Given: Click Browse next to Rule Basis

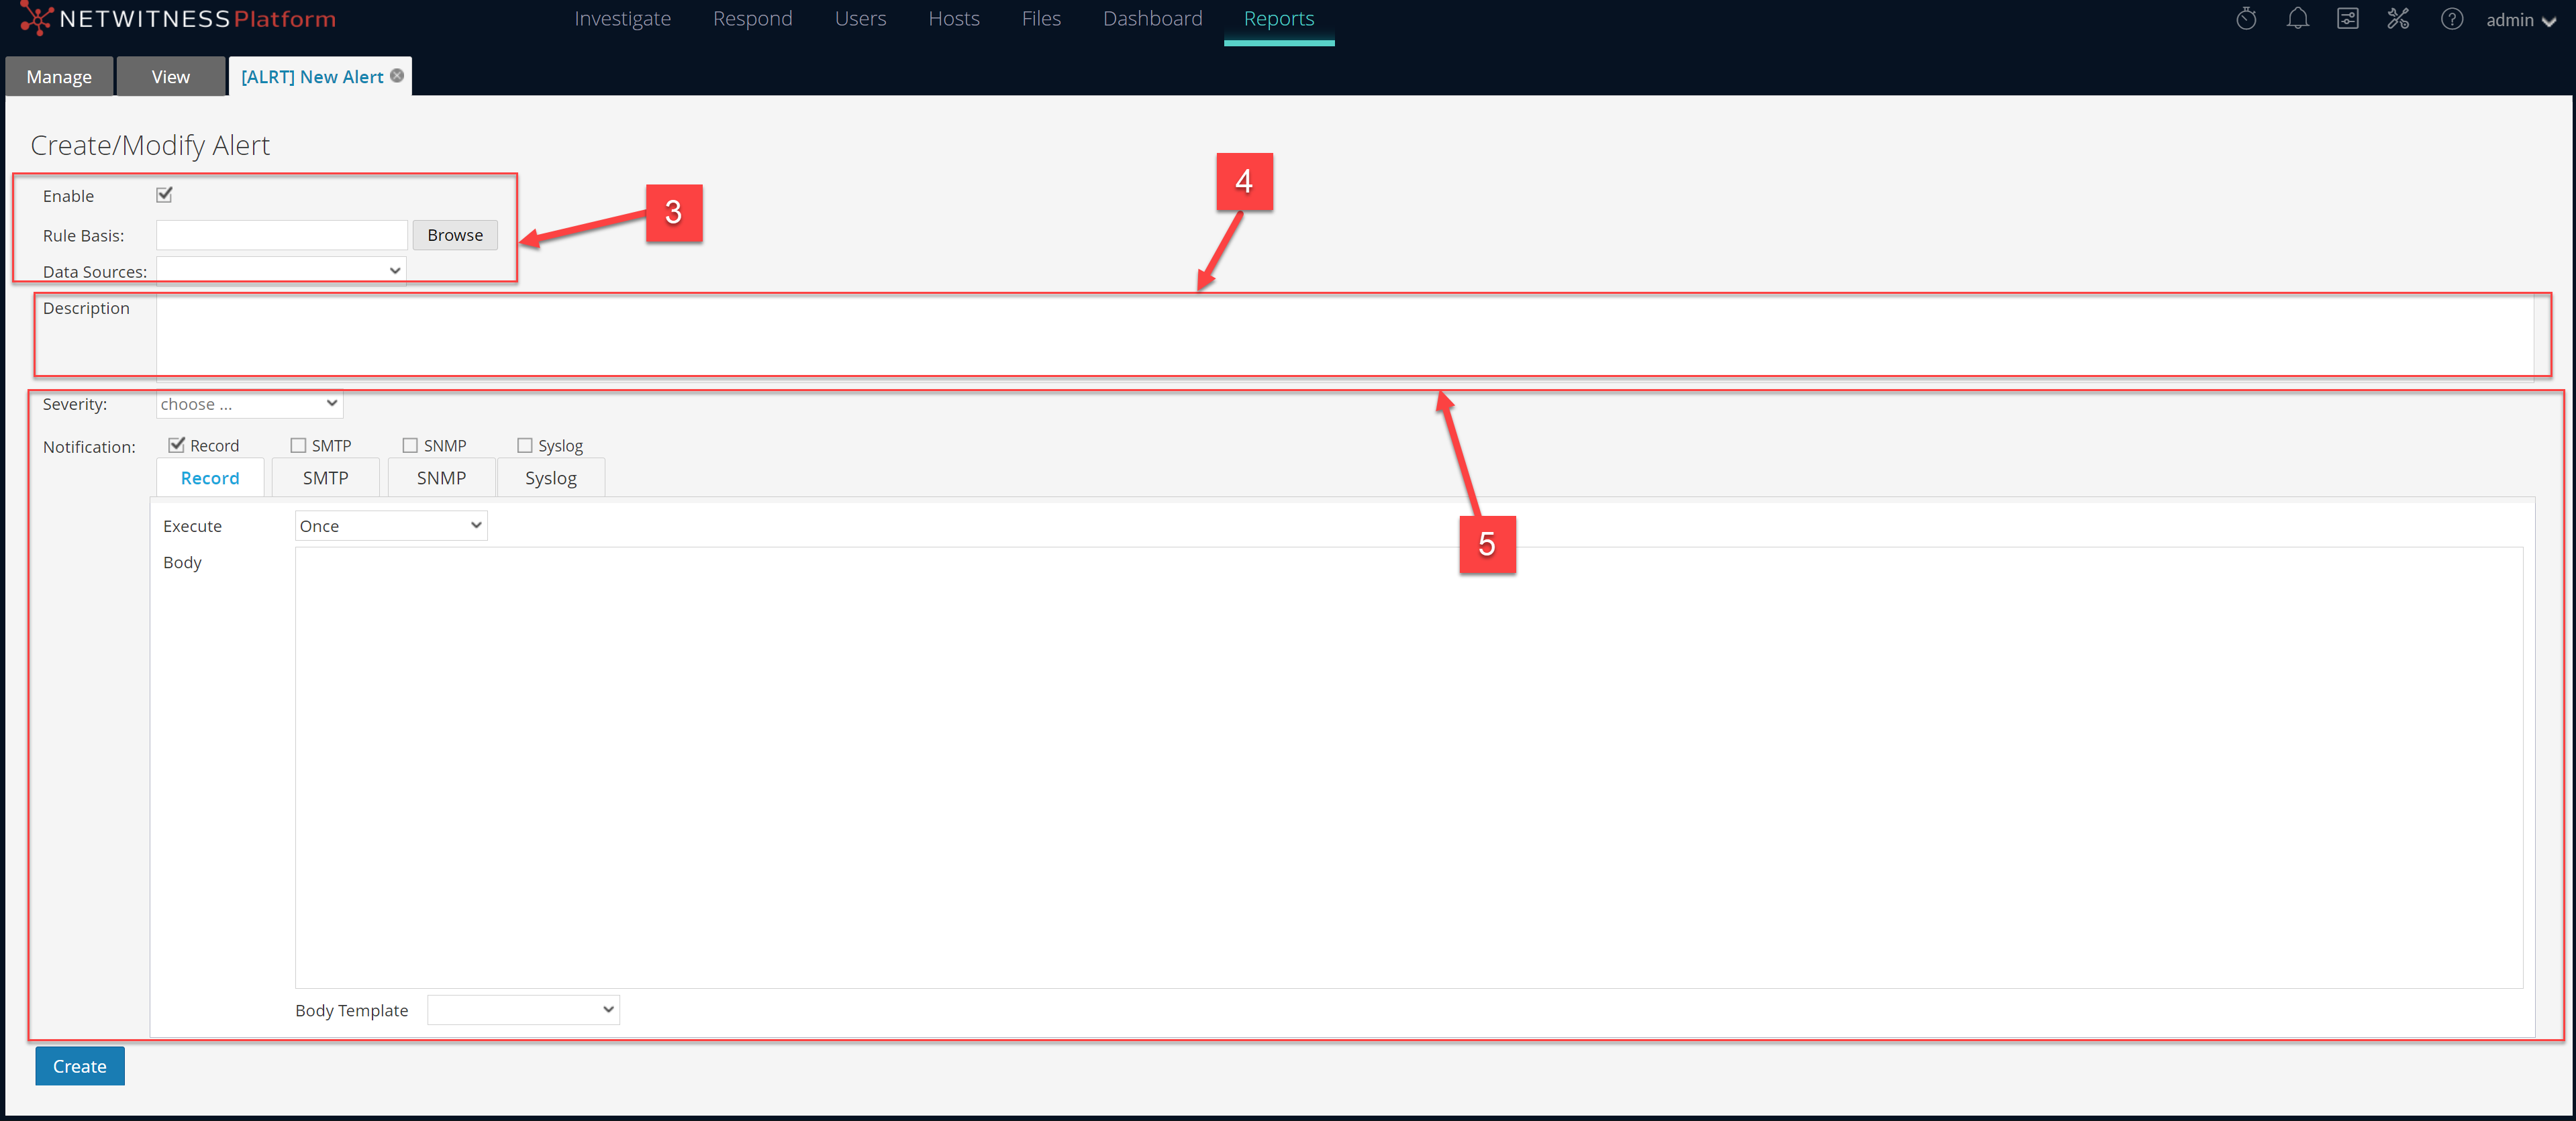Looking at the screenshot, I should pos(454,235).
